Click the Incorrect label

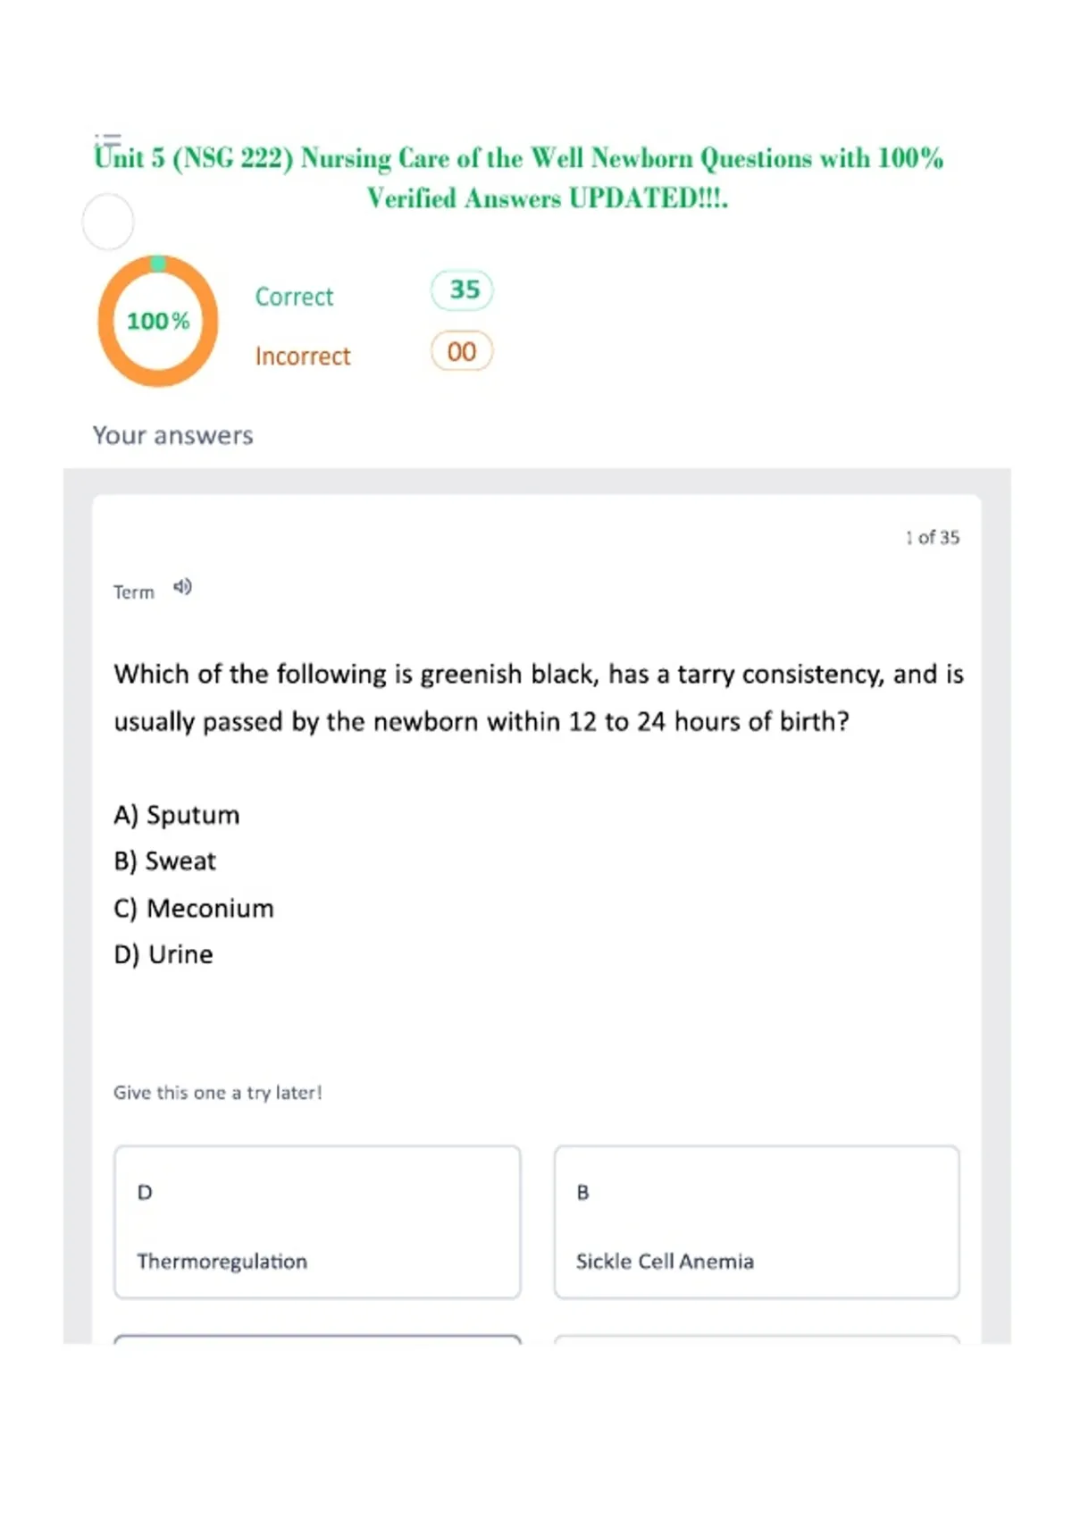click(x=303, y=356)
